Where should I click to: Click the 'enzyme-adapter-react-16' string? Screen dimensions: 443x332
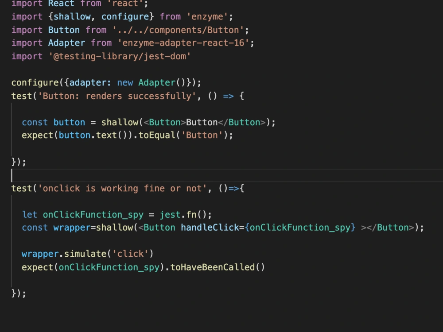tap(183, 43)
